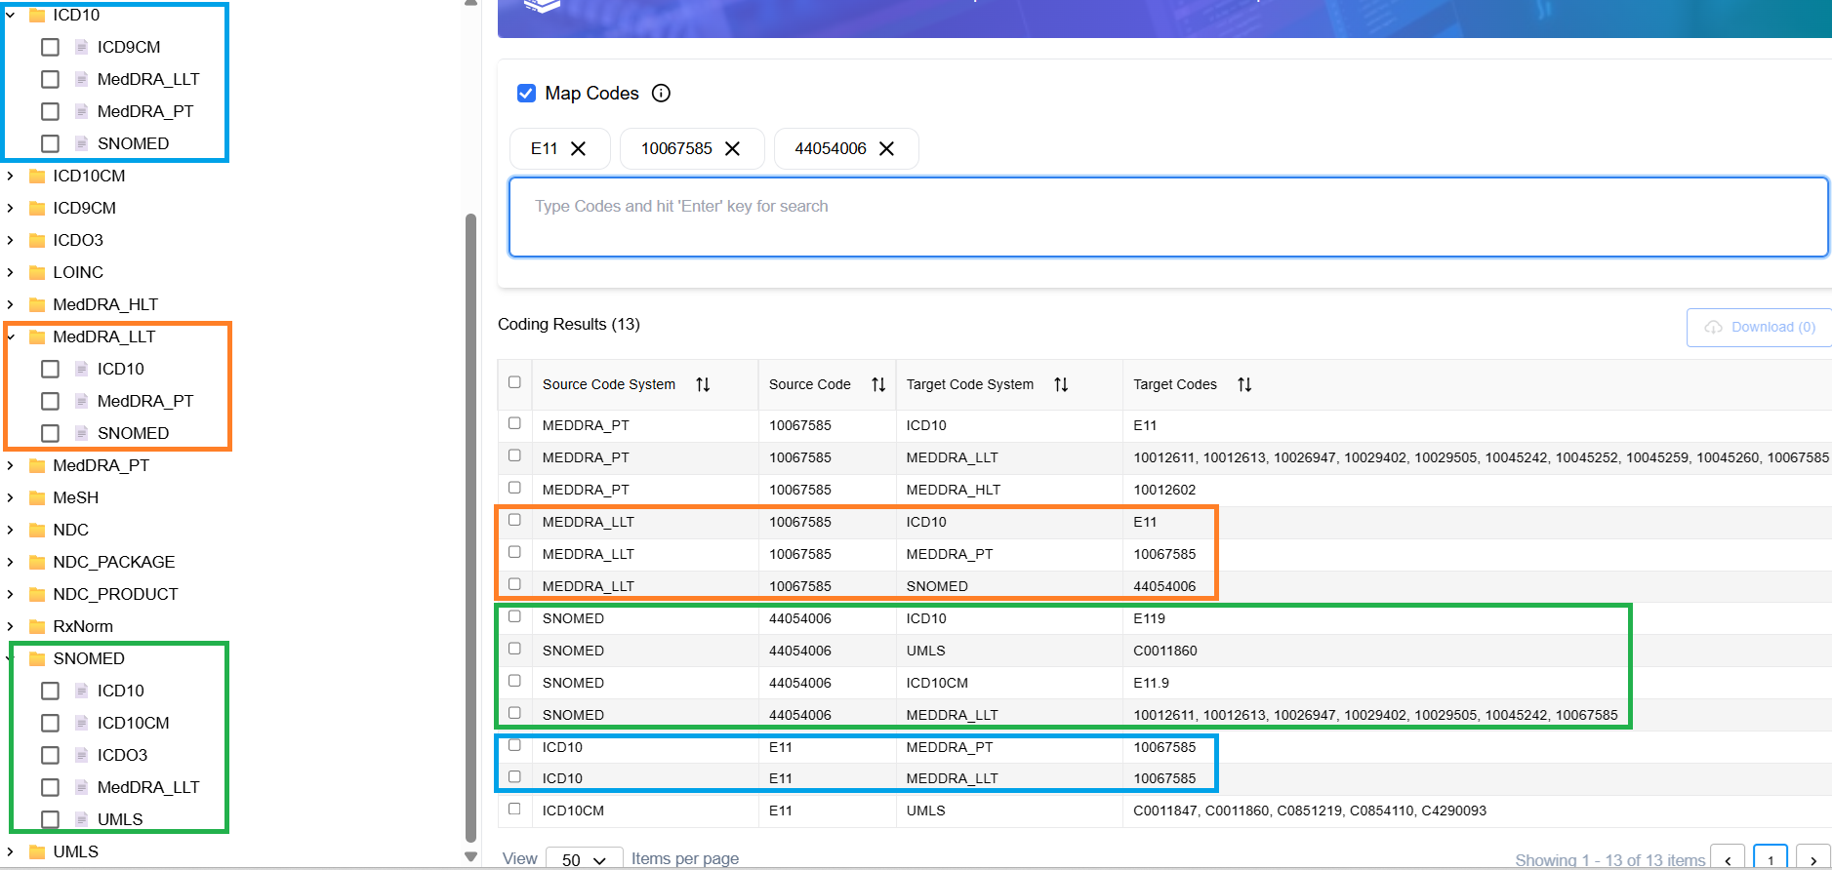
Task: Click the RxNorm folder icon
Action: tap(38, 626)
